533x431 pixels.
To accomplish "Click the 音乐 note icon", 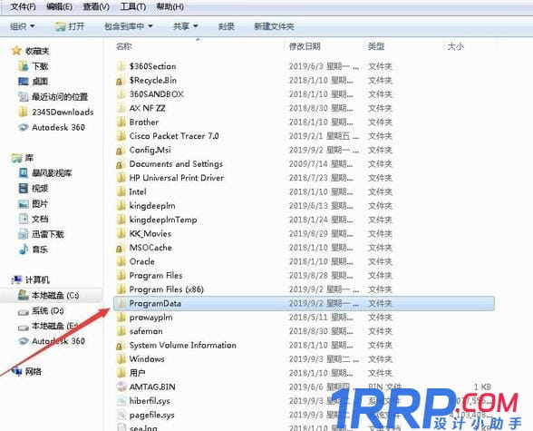I will click(x=24, y=250).
